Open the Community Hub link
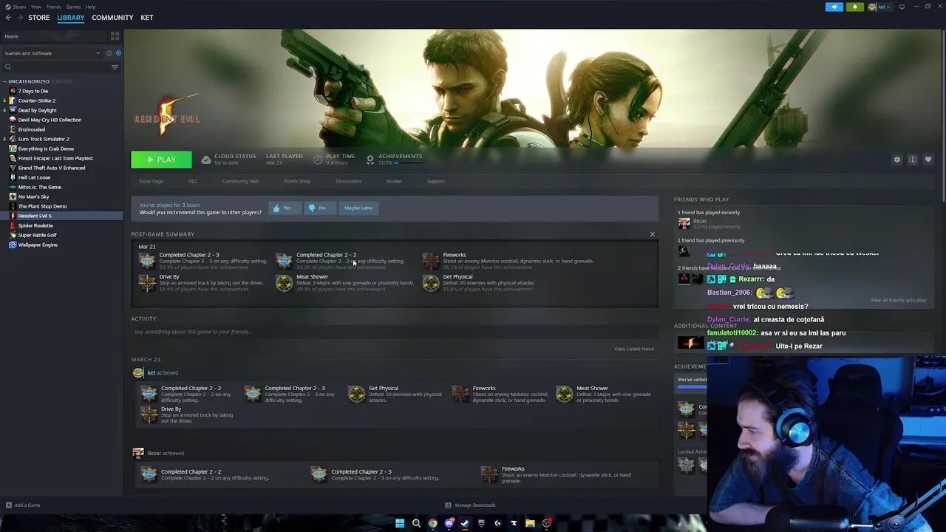 (240, 181)
